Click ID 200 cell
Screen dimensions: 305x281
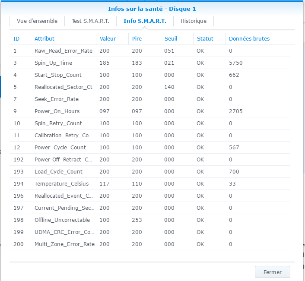[19, 244]
